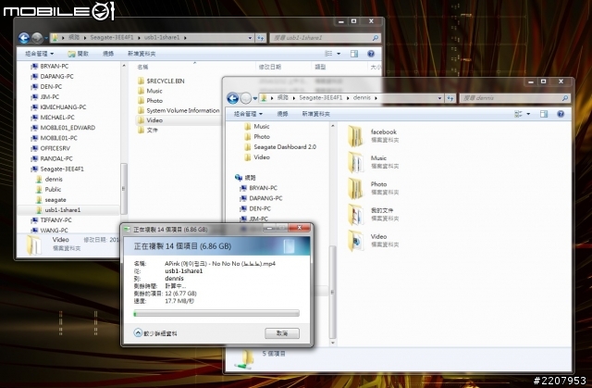Click 開啟 in usb1-1share1 toolbar
Viewport: 592px width, 388px height.
pos(78,54)
